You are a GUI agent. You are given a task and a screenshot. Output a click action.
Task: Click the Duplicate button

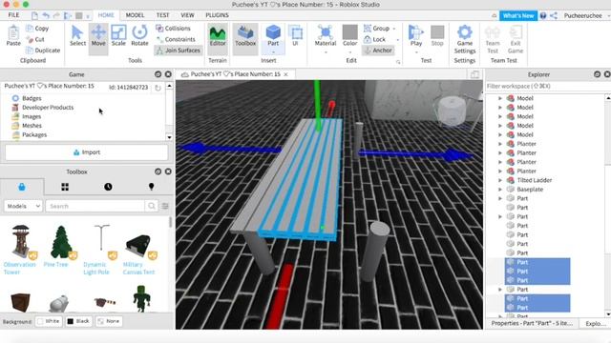click(43, 50)
